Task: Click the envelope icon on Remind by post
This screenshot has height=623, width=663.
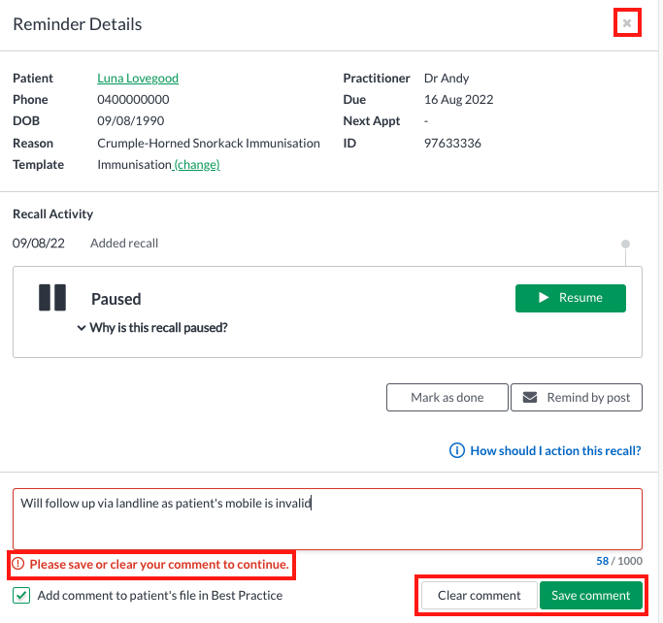Action: coord(530,397)
